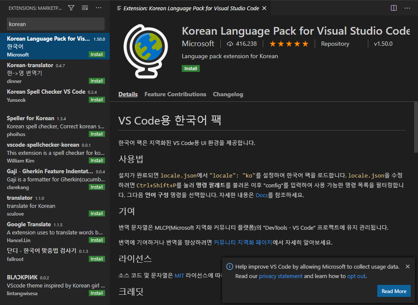
Task: Click the split editor icon
Action: click(394, 8)
